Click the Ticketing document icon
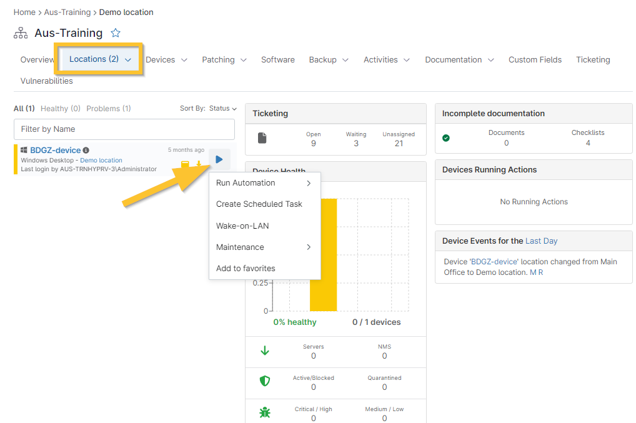The width and height of the screenshot is (636, 423). (x=262, y=138)
